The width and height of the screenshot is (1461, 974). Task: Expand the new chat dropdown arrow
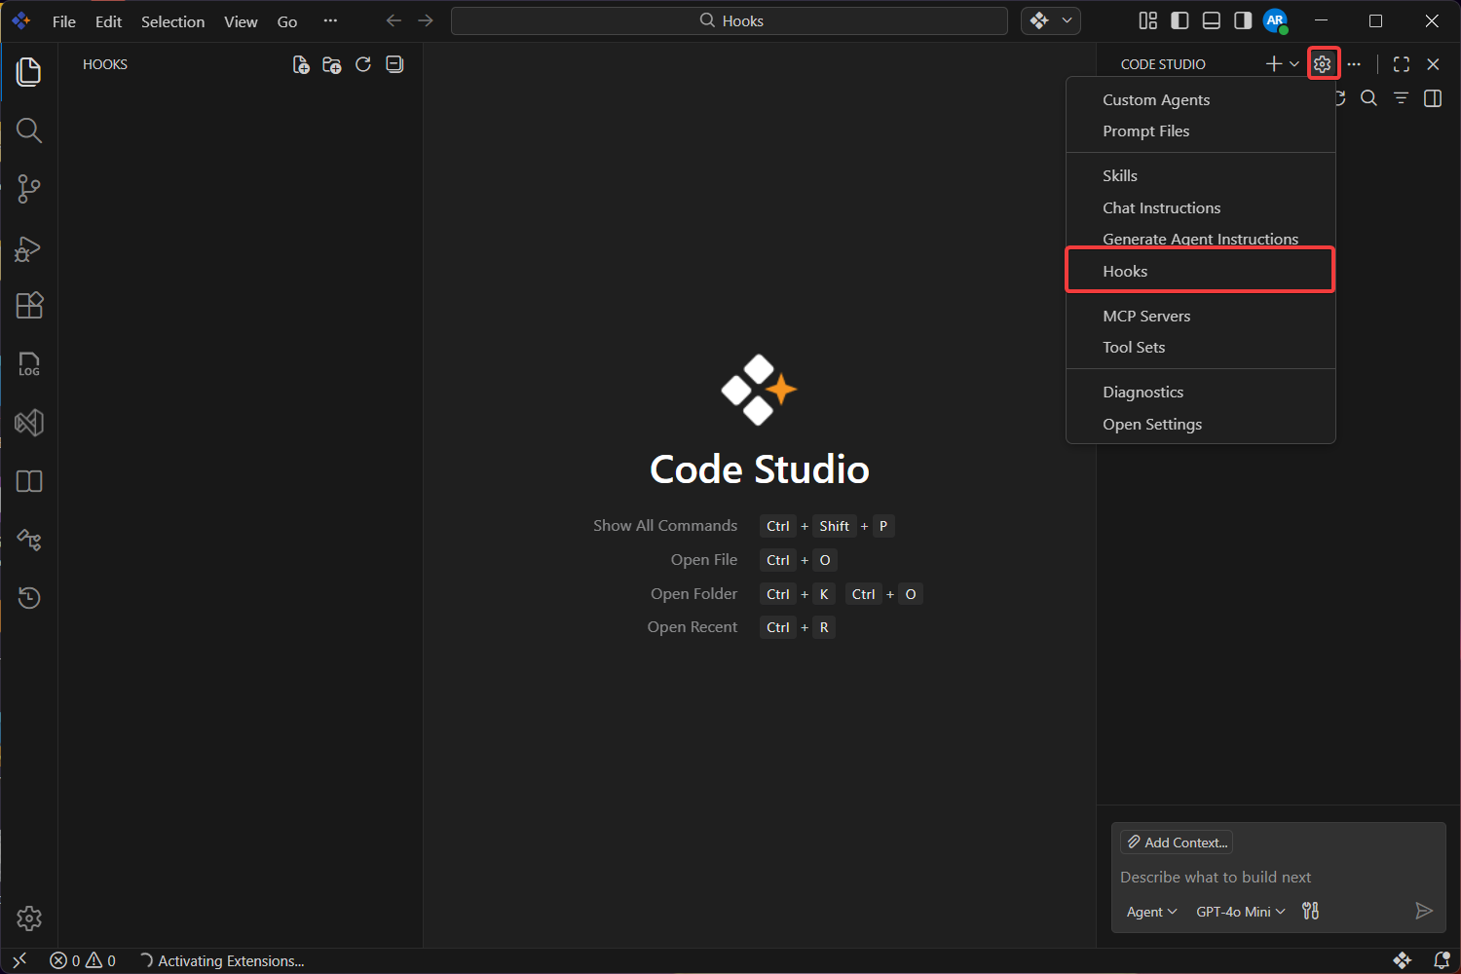1292,63
